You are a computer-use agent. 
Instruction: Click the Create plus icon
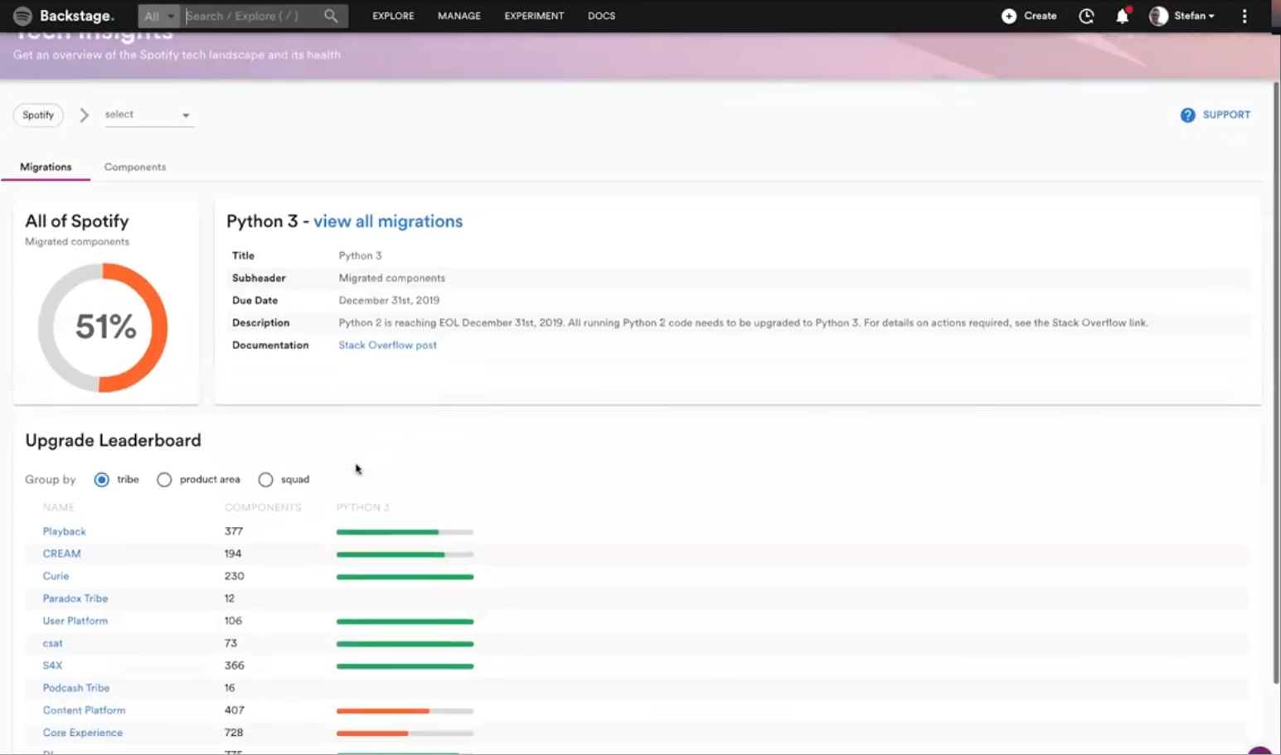click(1009, 16)
